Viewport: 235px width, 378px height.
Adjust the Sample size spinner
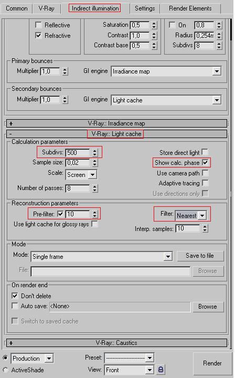point(95,163)
